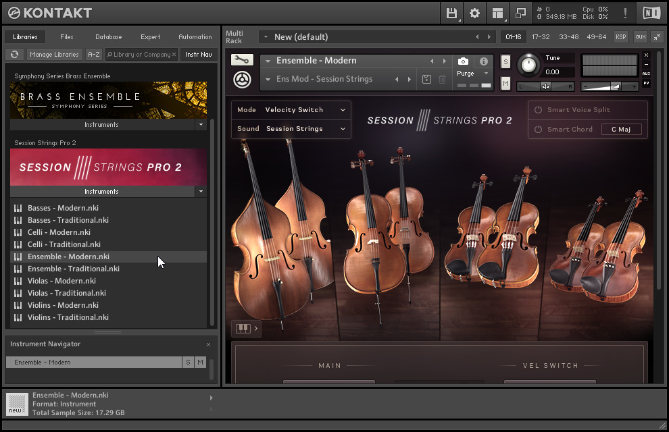Click Session Strings Pro 2 Instruments button
The height and width of the screenshot is (432, 669).
click(103, 192)
